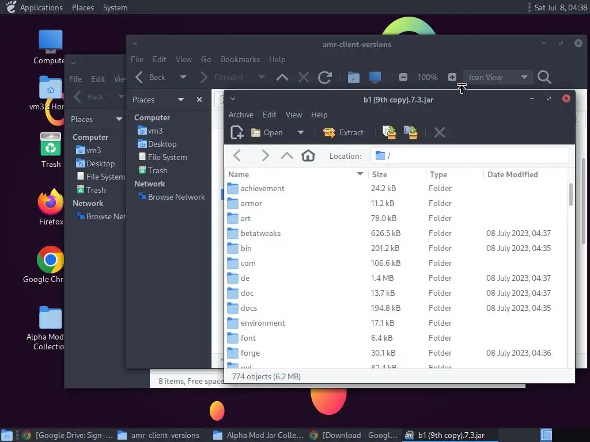Select Trash in the rear file window sidebar
The width and height of the screenshot is (590, 442).
coord(91,190)
